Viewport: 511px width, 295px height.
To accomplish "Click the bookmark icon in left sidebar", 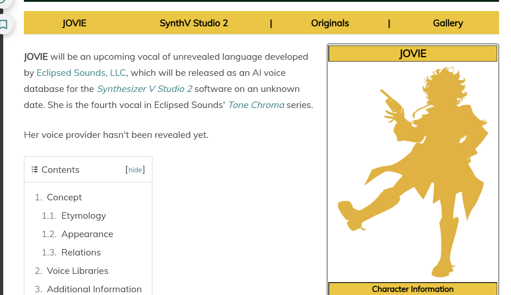I will [x=4, y=24].
